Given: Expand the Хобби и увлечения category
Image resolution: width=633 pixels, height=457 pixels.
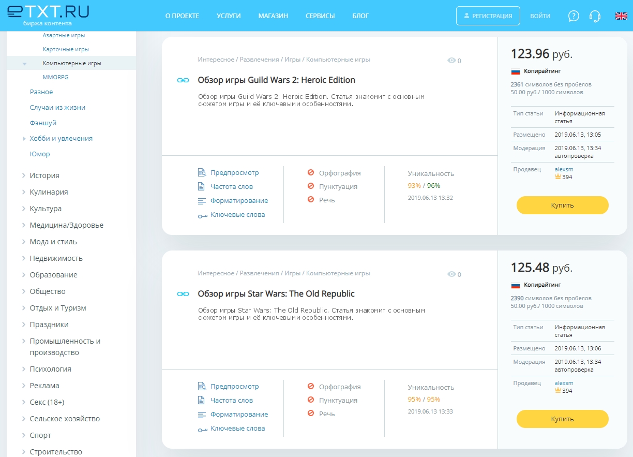Looking at the screenshot, I should pos(24,139).
